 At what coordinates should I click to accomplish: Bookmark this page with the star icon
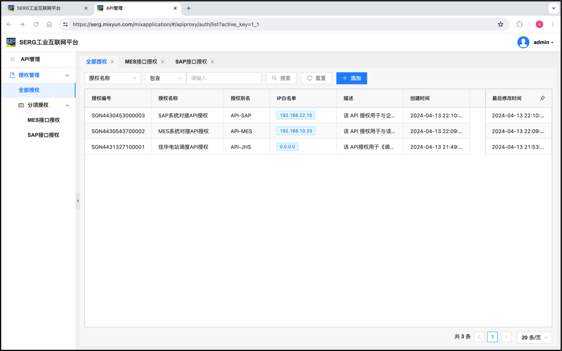(500, 24)
